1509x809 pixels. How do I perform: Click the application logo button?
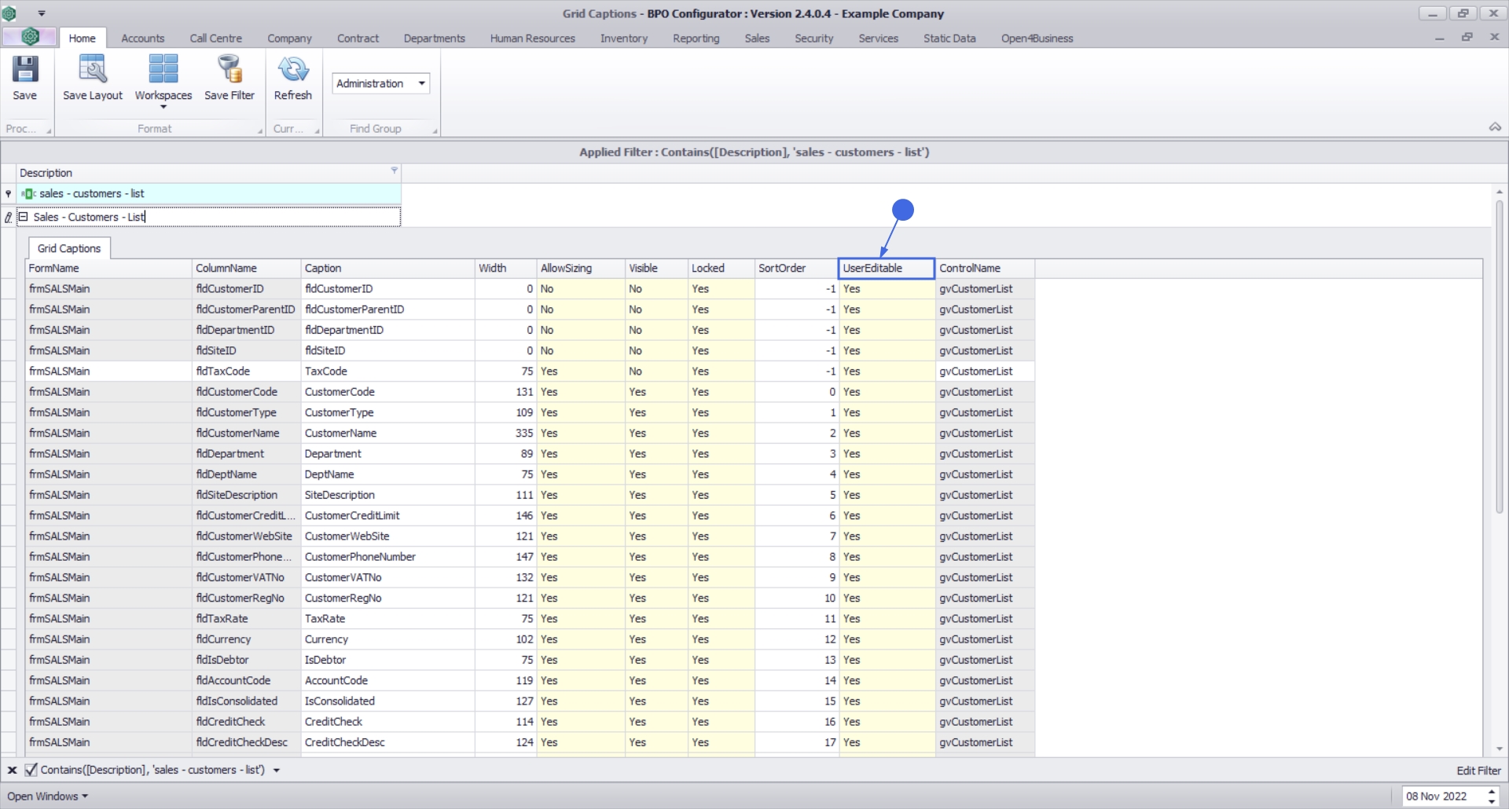coord(30,37)
